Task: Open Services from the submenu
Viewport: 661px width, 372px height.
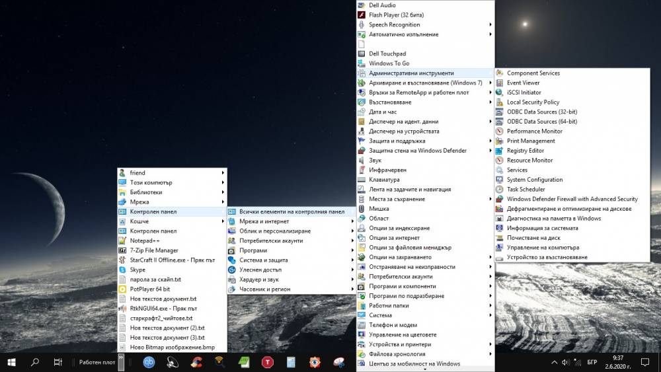Action: pos(517,170)
